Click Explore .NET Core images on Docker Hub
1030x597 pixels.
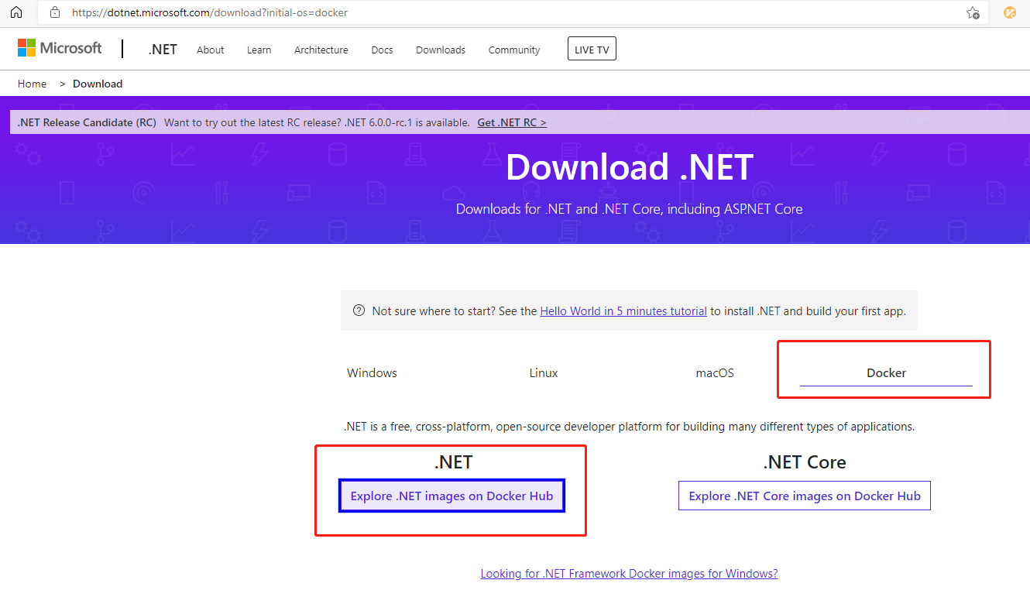click(x=805, y=496)
